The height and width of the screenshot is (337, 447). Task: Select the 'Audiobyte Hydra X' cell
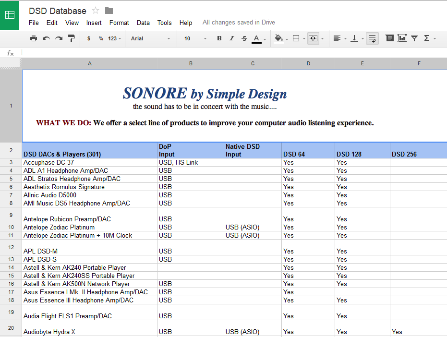(x=89, y=328)
